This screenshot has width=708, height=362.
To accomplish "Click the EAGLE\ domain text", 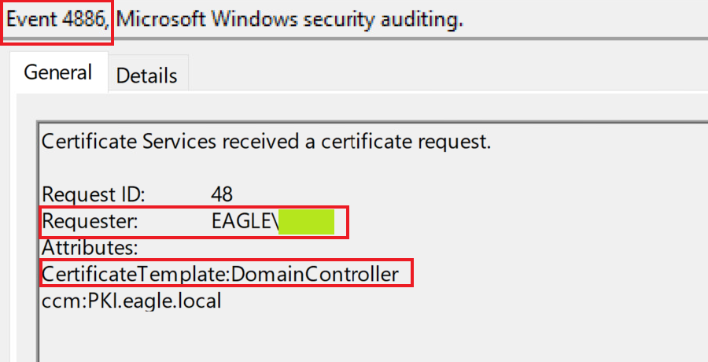I will (245, 221).
